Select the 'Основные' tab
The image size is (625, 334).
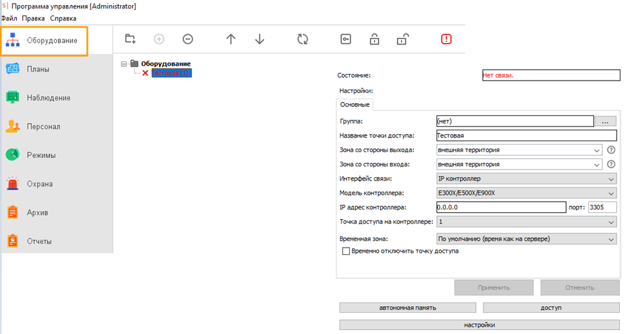coord(354,104)
